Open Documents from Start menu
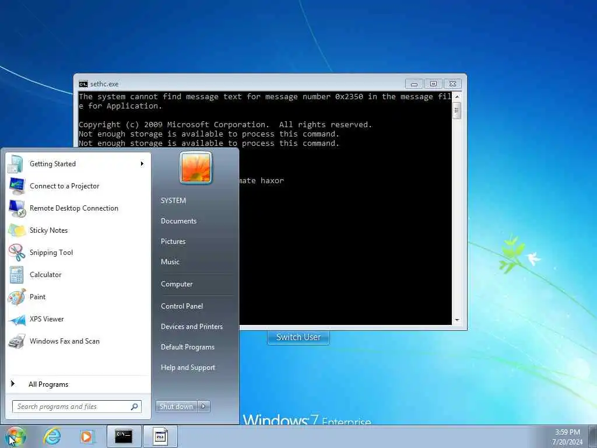 pyautogui.click(x=178, y=221)
